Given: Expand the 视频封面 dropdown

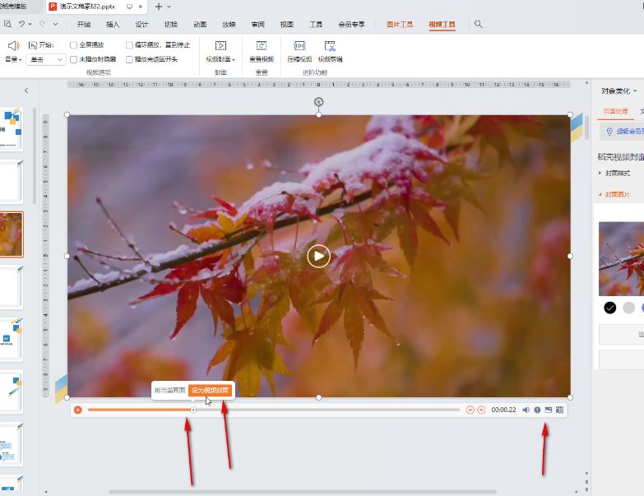Looking at the screenshot, I should tap(220, 59).
